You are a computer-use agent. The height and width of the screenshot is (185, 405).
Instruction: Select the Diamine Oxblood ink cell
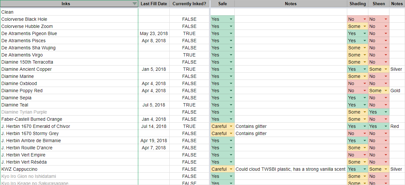(19, 83)
